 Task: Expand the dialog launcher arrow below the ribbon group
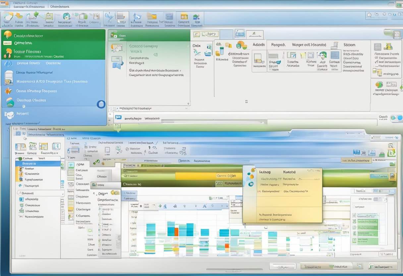pyautogui.click(x=246, y=102)
